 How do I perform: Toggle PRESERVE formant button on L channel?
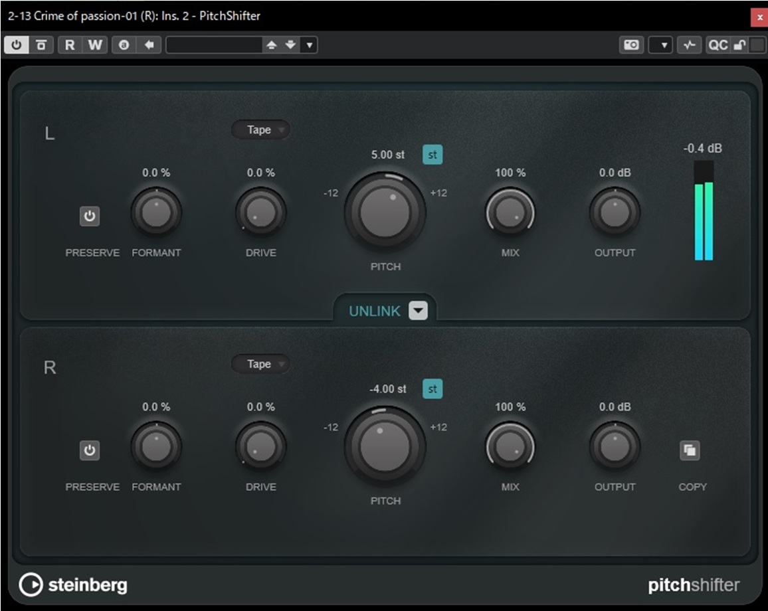90,217
